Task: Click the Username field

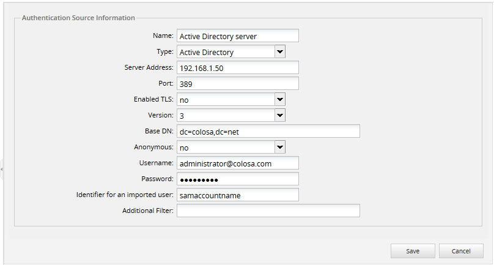Action: (x=237, y=163)
